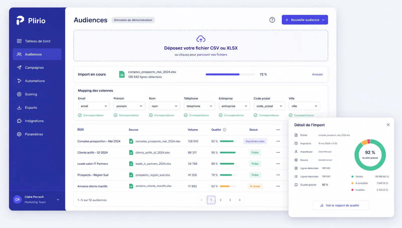Screen dimensions: 402x228
Task: Go to pagination page 2
Action: click(221, 200)
